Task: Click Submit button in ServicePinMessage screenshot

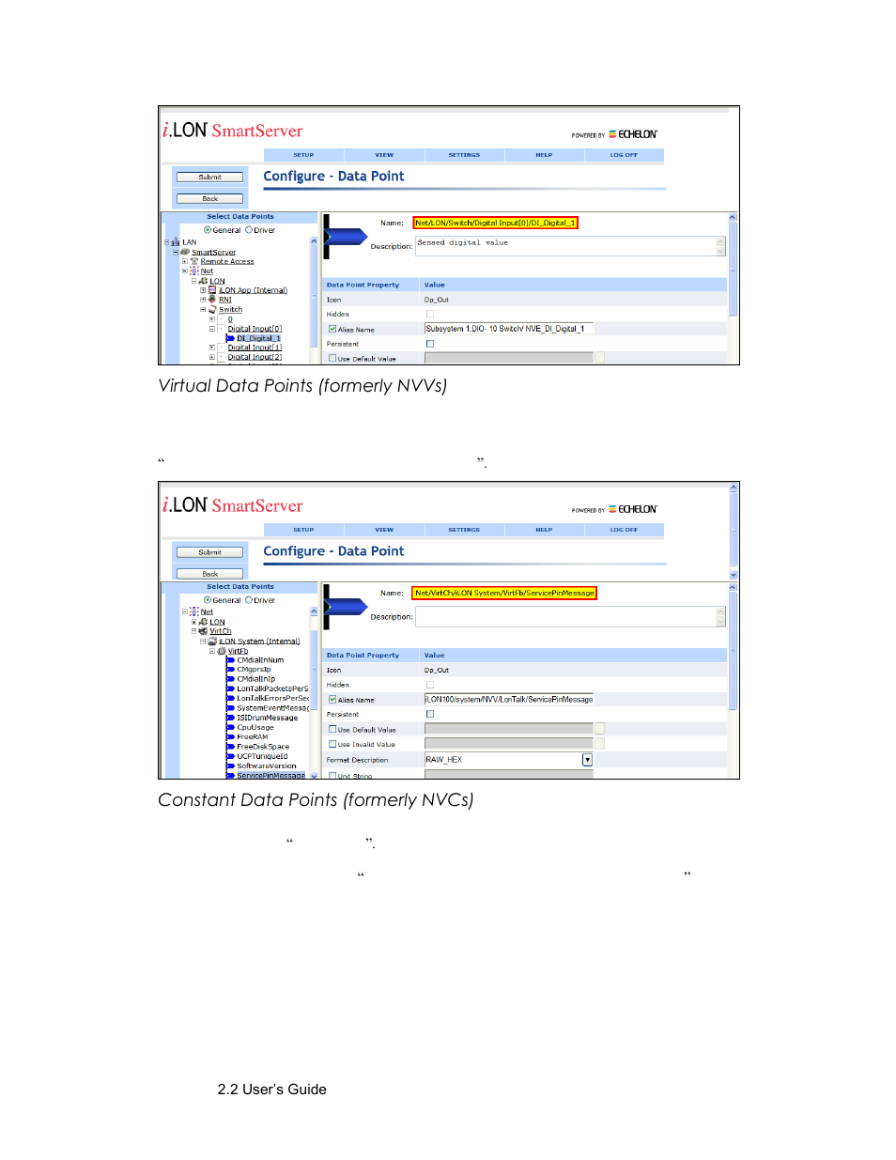Action: [210, 552]
